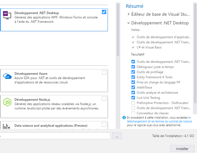Image resolution: width=197 pixels, height=153 pixels.
Task: Click the .NET Desktop workload icon
Action: coord(7,15)
